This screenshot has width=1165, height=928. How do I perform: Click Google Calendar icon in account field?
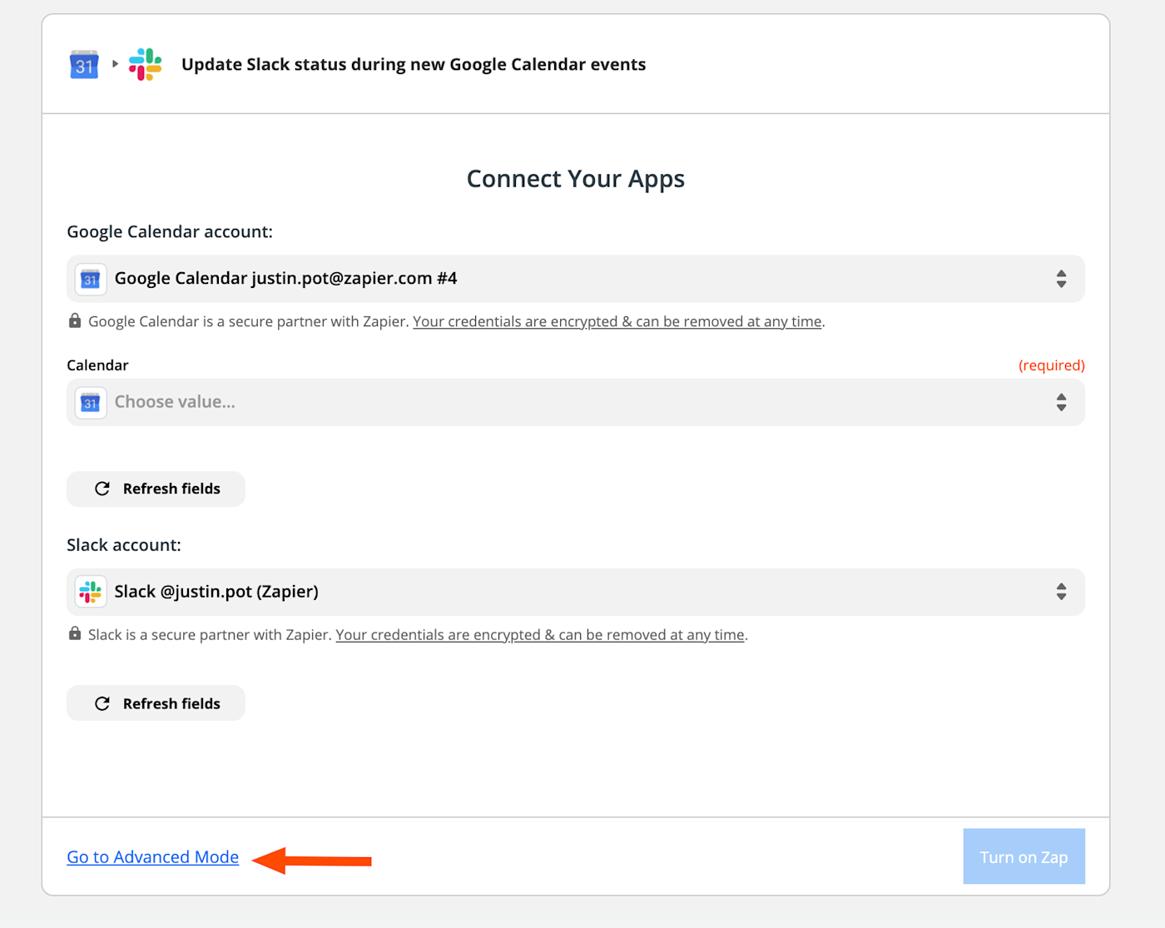(x=91, y=279)
